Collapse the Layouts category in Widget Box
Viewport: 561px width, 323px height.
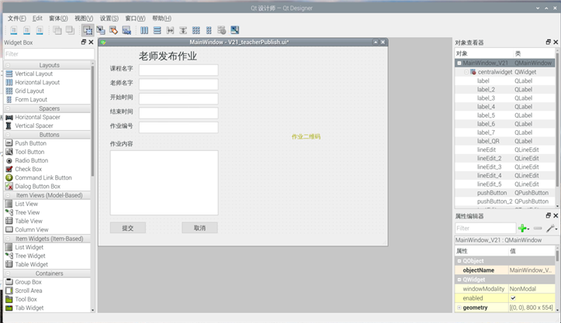click(x=8, y=65)
